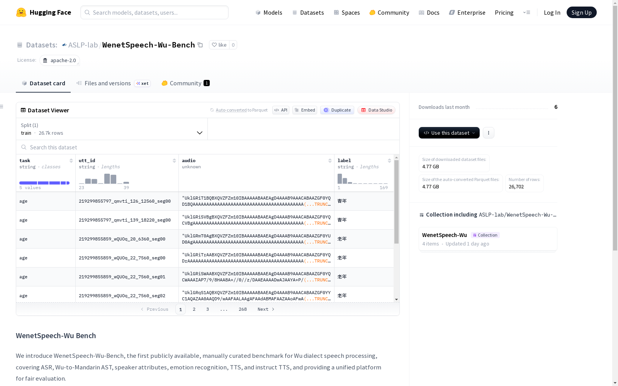Click Log In
618x386 pixels.
click(552, 12)
